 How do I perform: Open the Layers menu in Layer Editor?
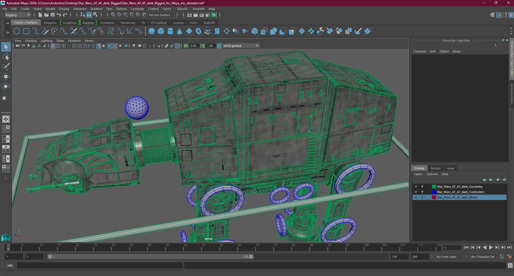coord(418,174)
